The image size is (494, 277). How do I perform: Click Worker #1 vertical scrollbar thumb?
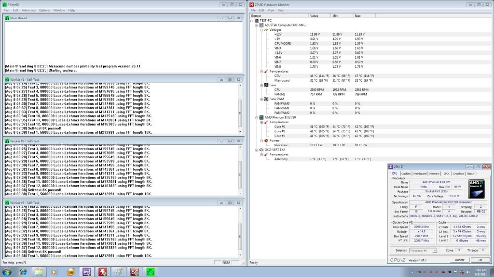pyautogui.click(x=240, y=113)
